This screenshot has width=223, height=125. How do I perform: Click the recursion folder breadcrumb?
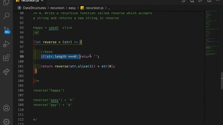click(57, 8)
